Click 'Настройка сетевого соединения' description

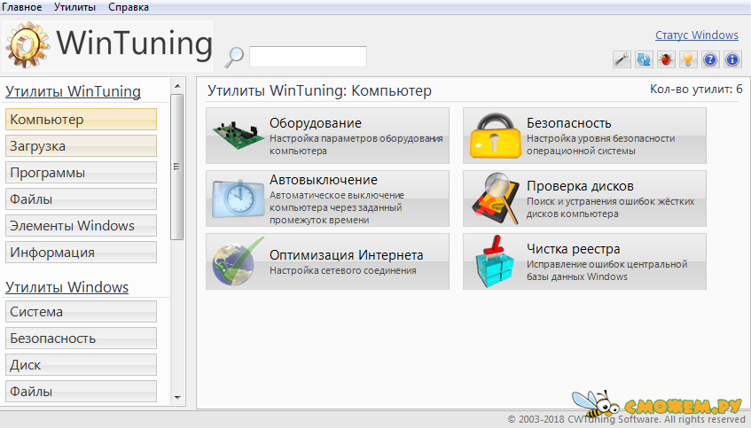coord(343,270)
